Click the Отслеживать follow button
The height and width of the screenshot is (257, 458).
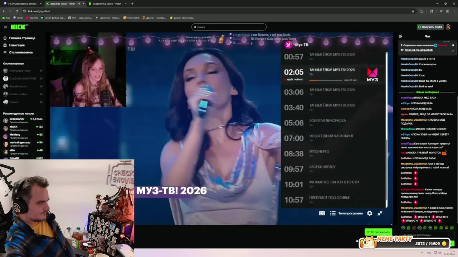click(x=378, y=232)
